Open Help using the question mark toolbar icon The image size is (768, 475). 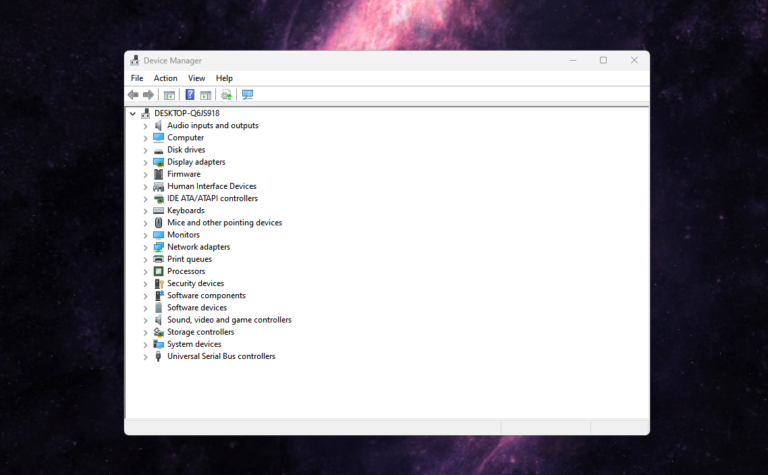pos(190,94)
